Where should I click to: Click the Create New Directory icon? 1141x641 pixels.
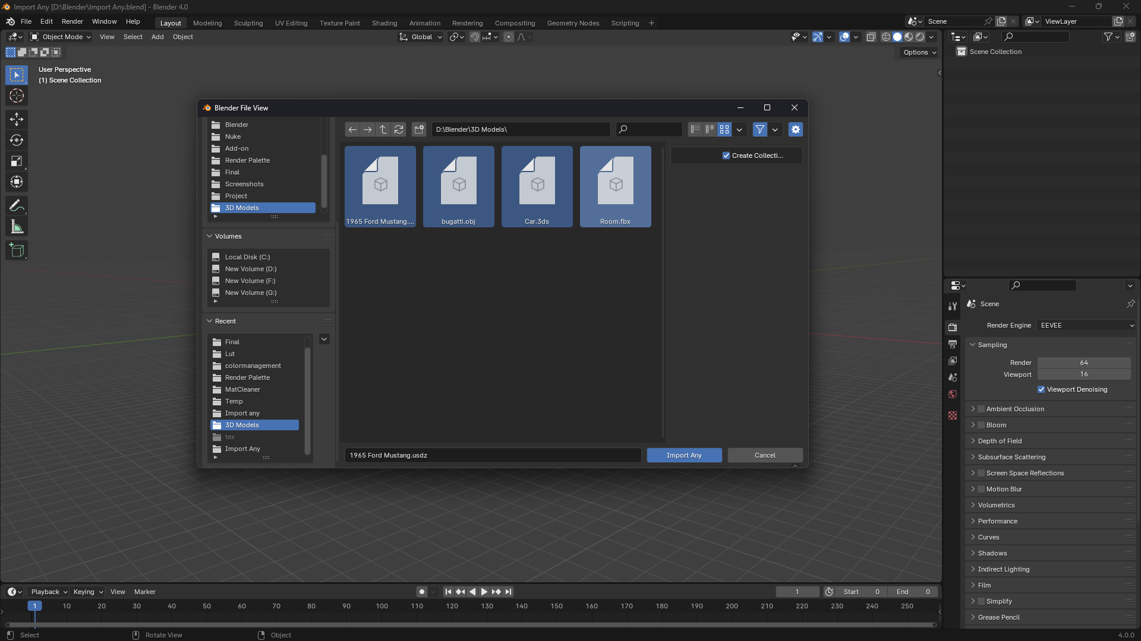coord(419,129)
